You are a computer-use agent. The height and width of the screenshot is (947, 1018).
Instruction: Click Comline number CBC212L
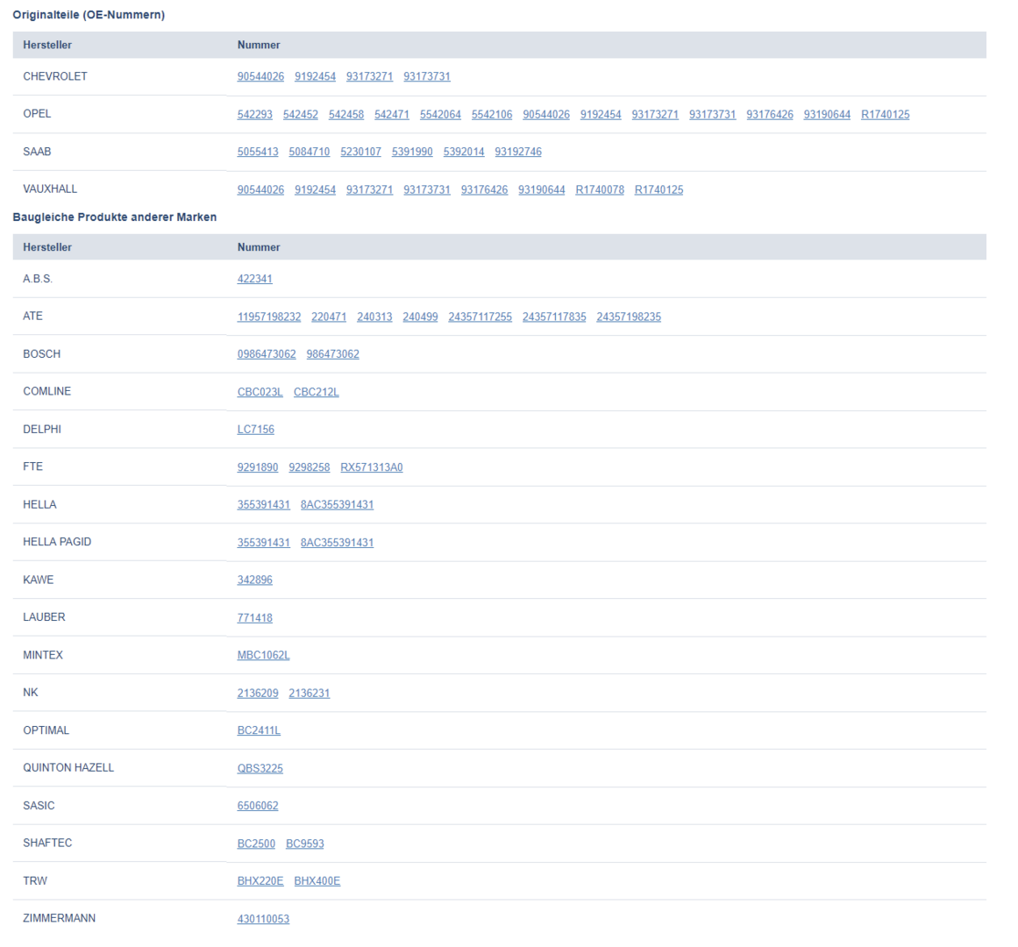pyautogui.click(x=317, y=392)
